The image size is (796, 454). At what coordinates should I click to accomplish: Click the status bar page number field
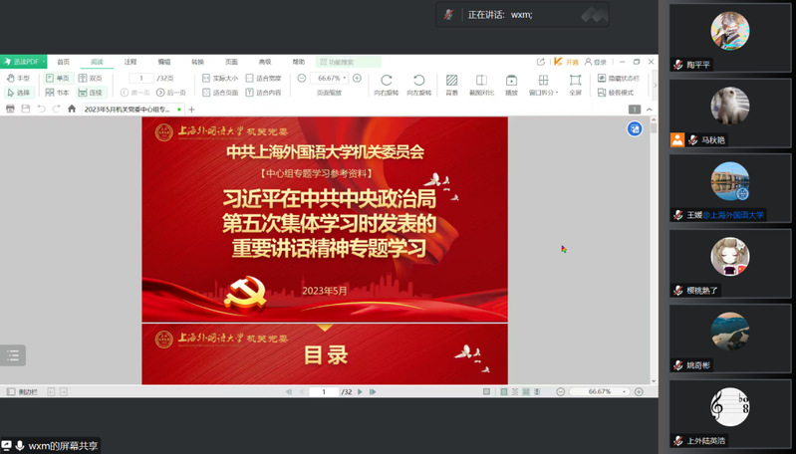pos(324,391)
